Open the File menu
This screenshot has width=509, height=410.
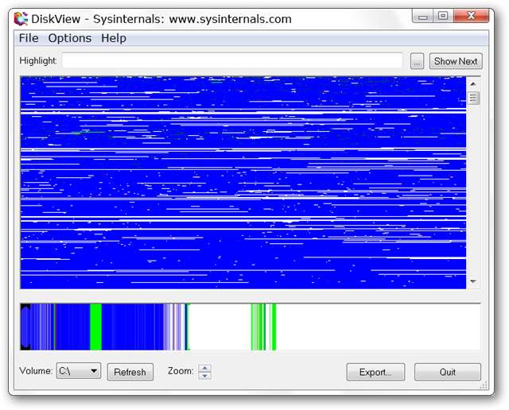(x=29, y=38)
